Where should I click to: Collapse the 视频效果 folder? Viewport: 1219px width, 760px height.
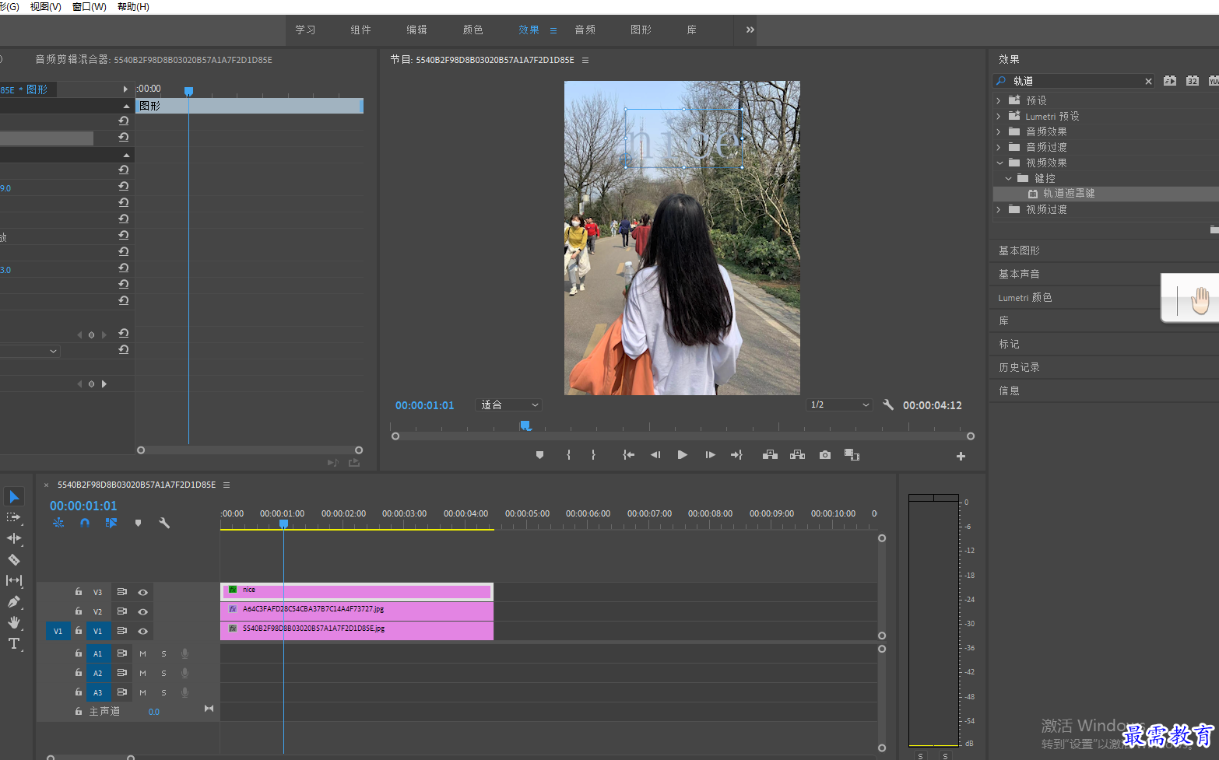999,163
